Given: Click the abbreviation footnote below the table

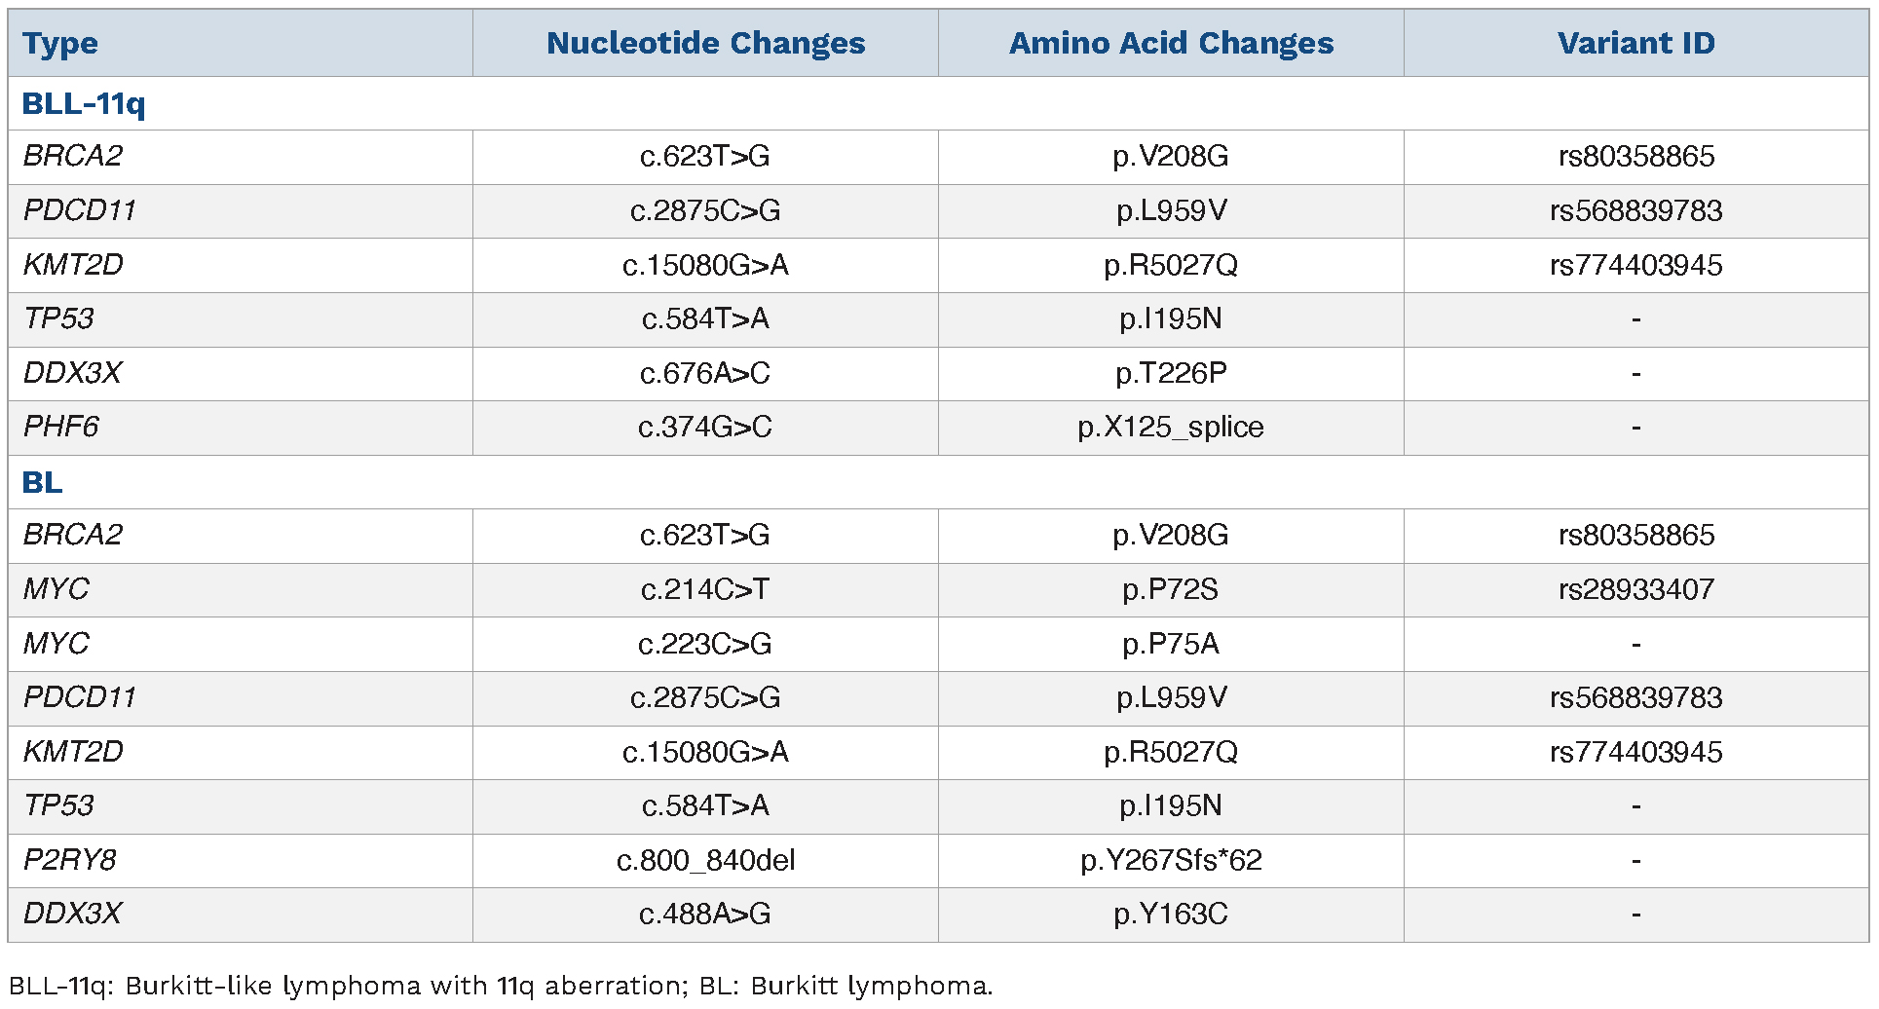Looking at the screenshot, I should [x=501, y=987].
